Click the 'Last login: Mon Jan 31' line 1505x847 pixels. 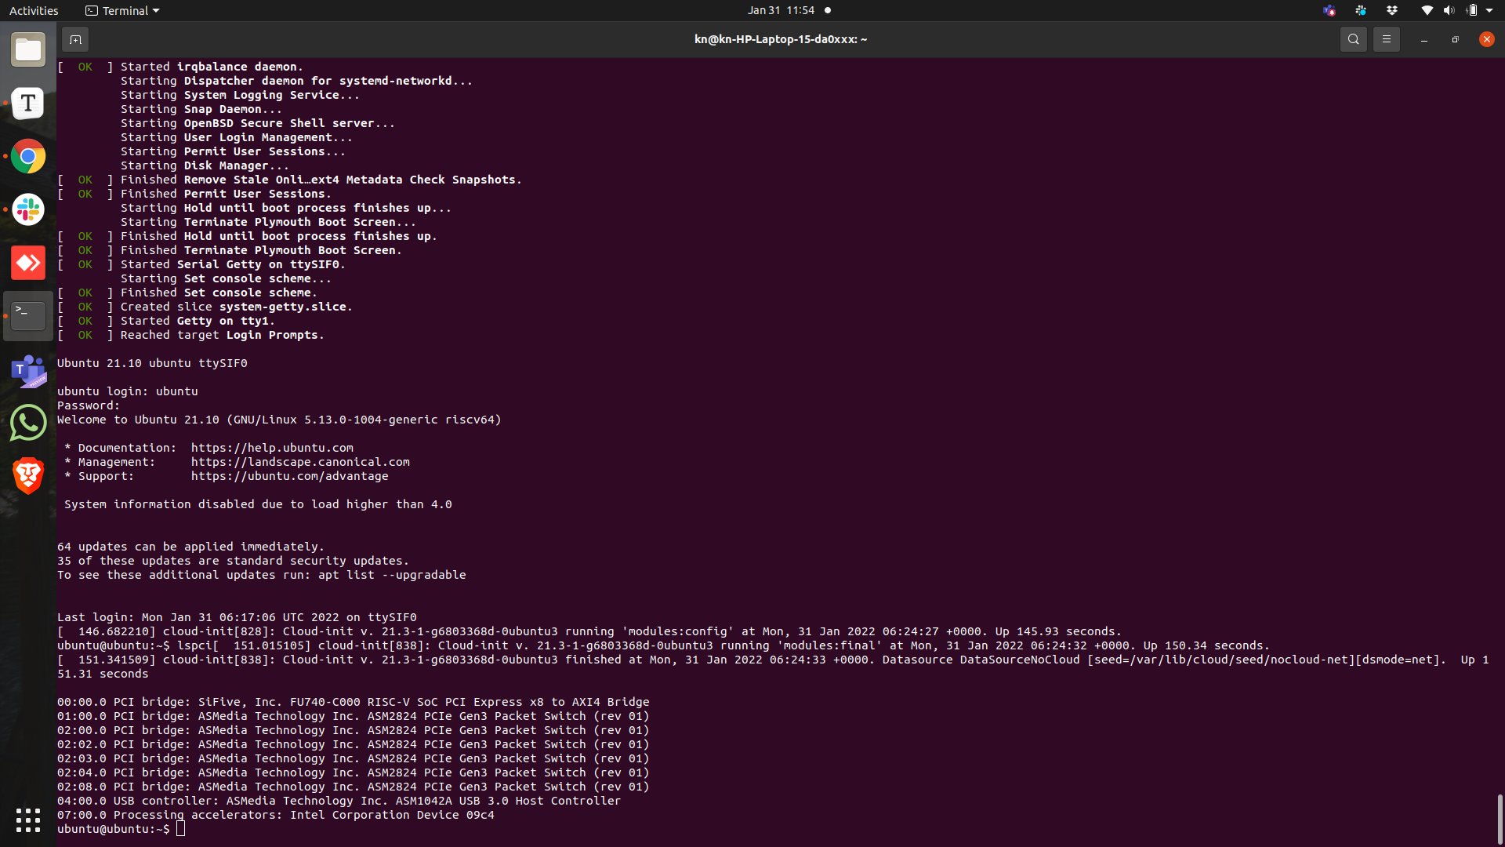pos(237,617)
